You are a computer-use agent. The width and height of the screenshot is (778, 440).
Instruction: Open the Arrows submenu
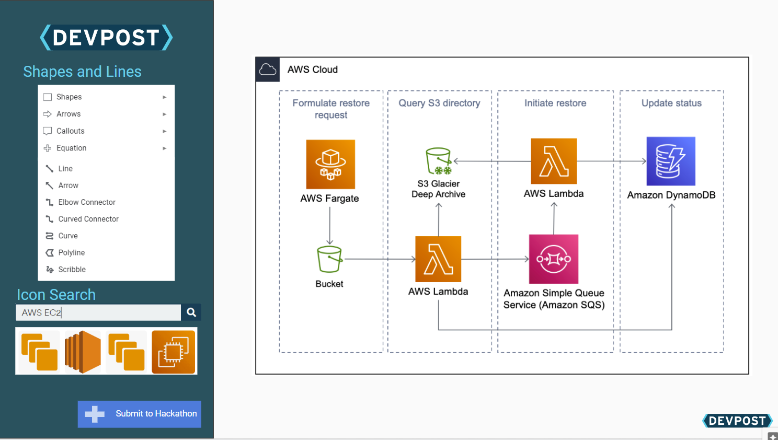click(106, 114)
